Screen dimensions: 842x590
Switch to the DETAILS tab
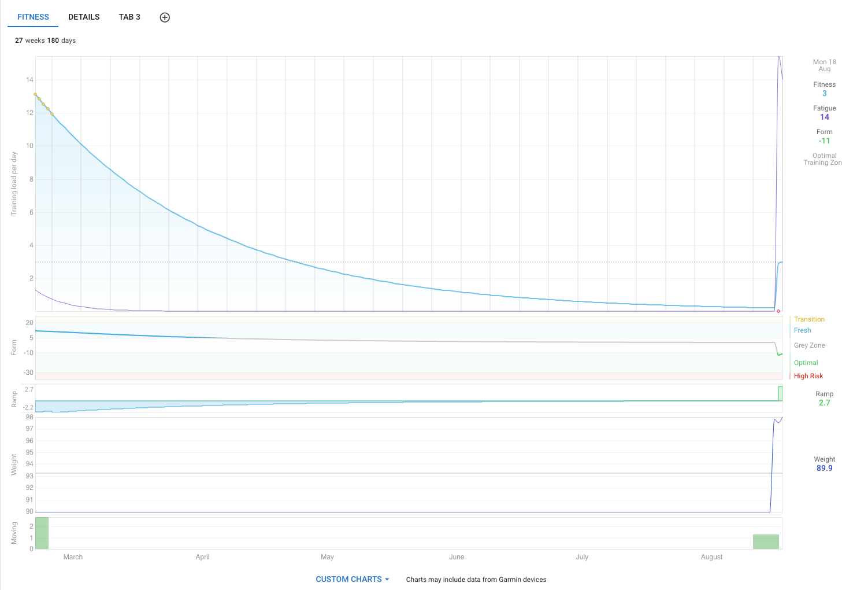(x=84, y=17)
